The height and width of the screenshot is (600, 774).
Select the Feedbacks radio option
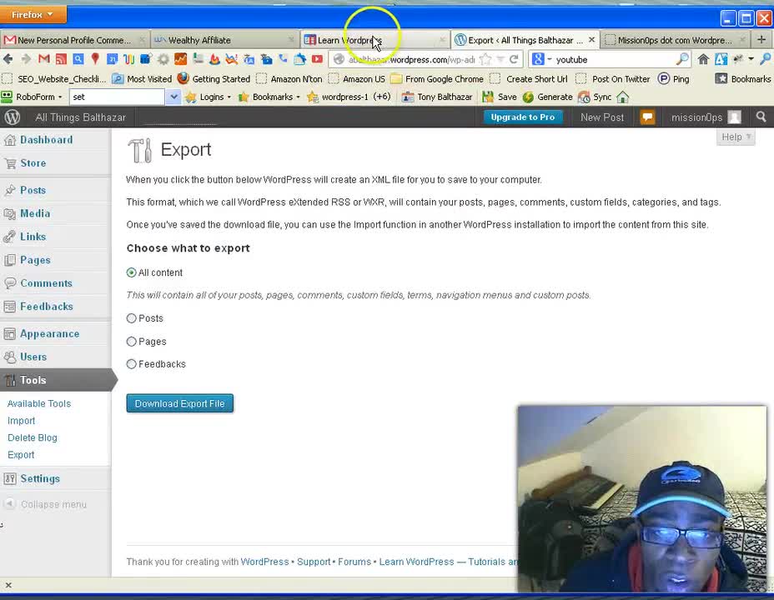coord(132,364)
